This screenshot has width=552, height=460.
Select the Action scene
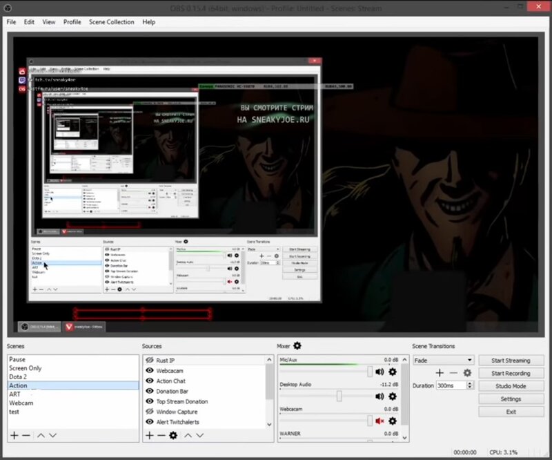(73, 385)
